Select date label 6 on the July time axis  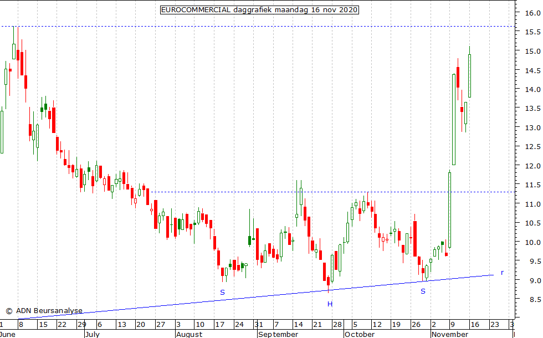pos(100,325)
